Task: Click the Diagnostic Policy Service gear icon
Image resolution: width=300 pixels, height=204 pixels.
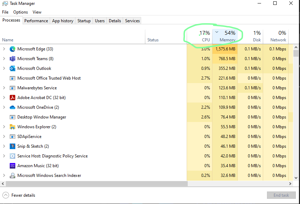Action: click(x=13, y=156)
